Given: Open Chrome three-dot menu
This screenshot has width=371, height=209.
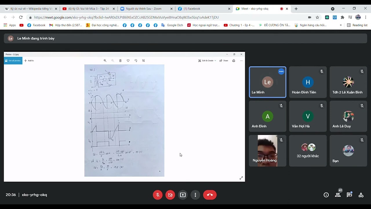Looking at the screenshot, I should click(365, 17).
